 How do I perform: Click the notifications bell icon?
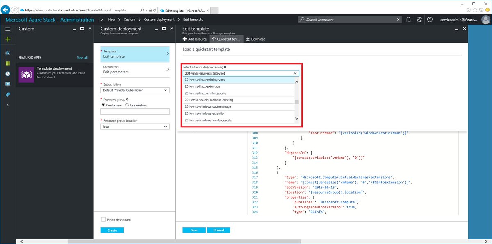[408, 19]
